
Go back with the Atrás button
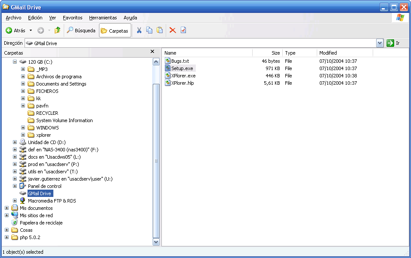coord(15,31)
